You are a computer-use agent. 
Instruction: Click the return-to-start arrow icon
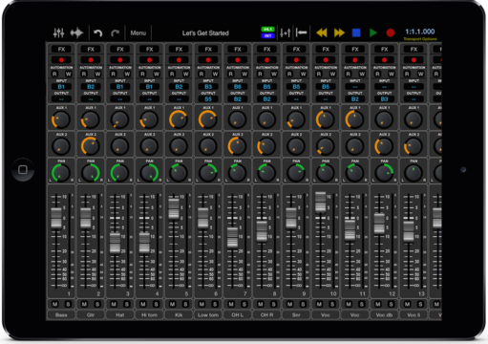pos(301,32)
